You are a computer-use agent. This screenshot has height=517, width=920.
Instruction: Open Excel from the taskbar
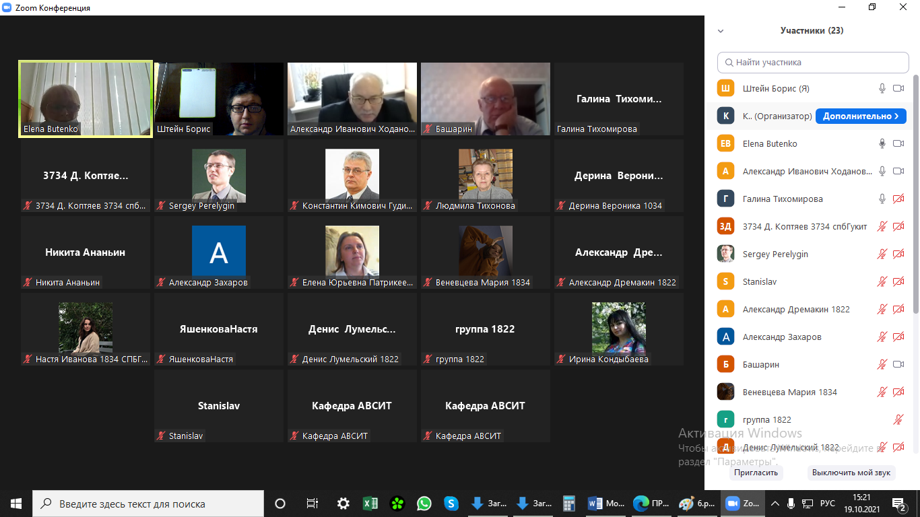[370, 504]
